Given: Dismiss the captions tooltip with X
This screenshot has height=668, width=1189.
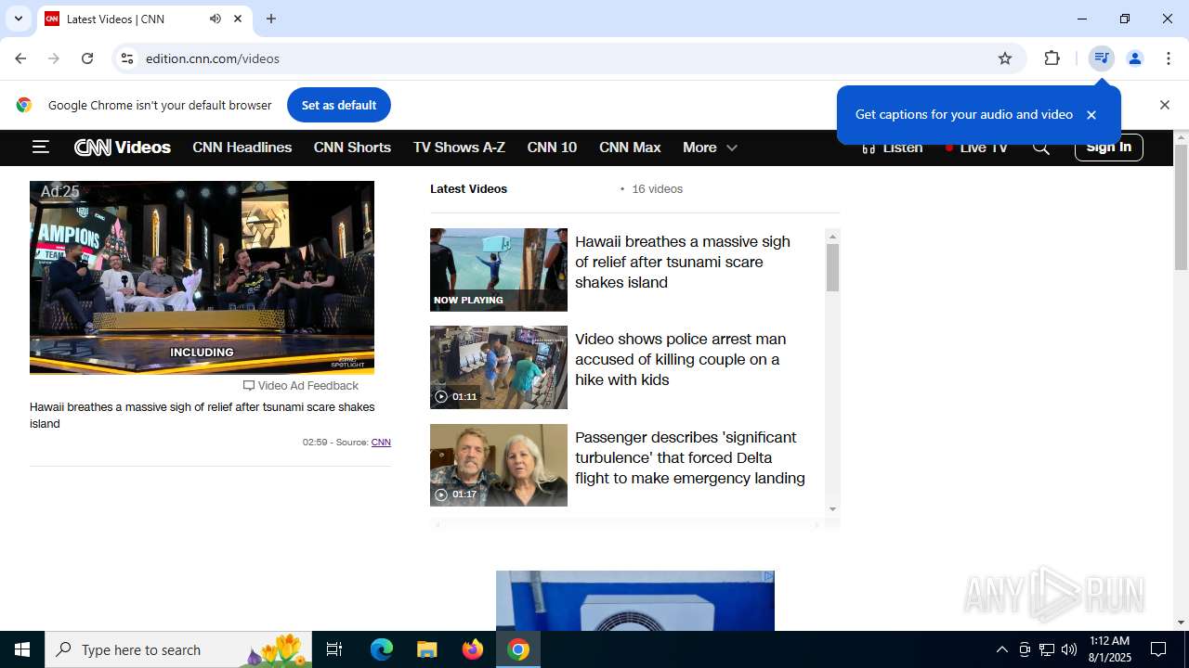Looking at the screenshot, I should point(1091,115).
